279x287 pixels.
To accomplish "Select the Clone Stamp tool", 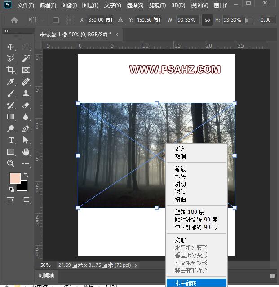I will (x=26, y=93).
